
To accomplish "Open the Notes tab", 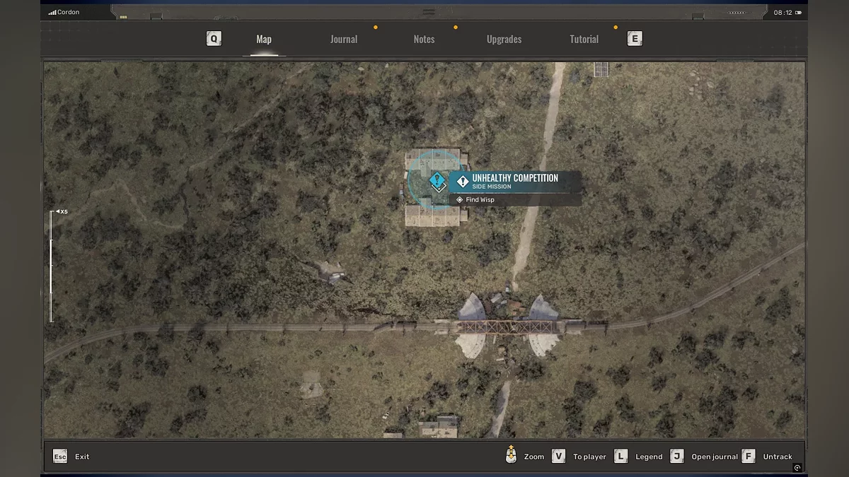I will 424,40.
